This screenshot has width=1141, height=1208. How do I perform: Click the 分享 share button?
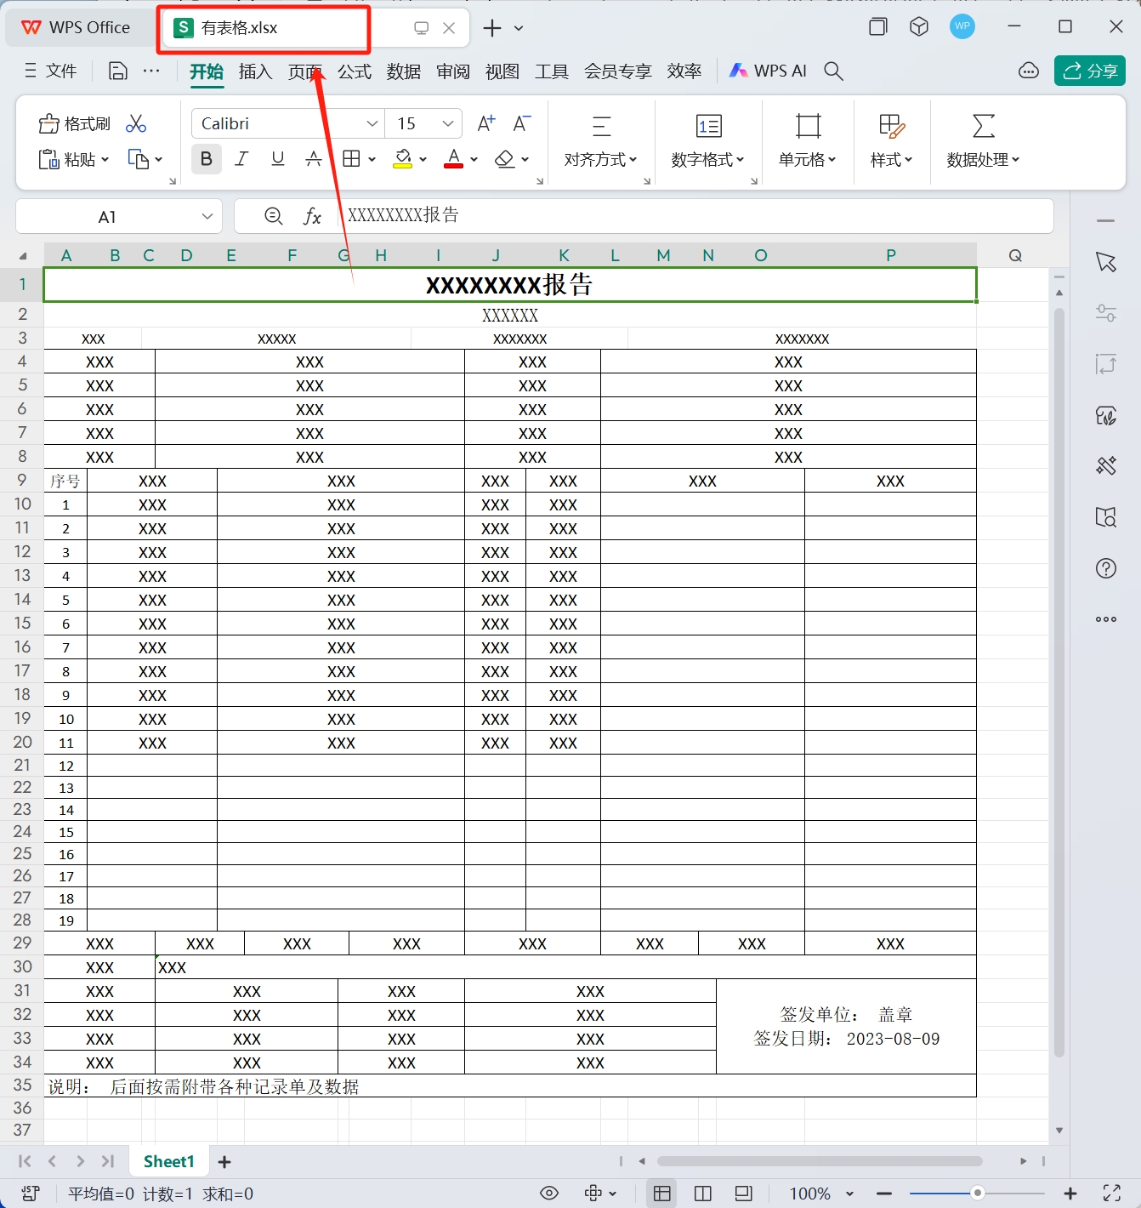pyautogui.click(x=1090, y=71)
